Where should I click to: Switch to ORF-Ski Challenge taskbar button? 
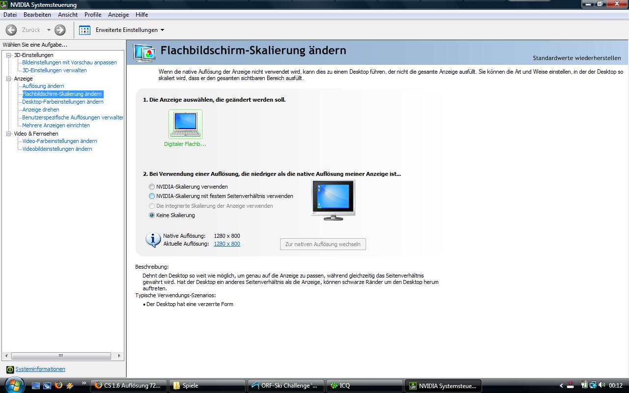click(x=286, y=386)
